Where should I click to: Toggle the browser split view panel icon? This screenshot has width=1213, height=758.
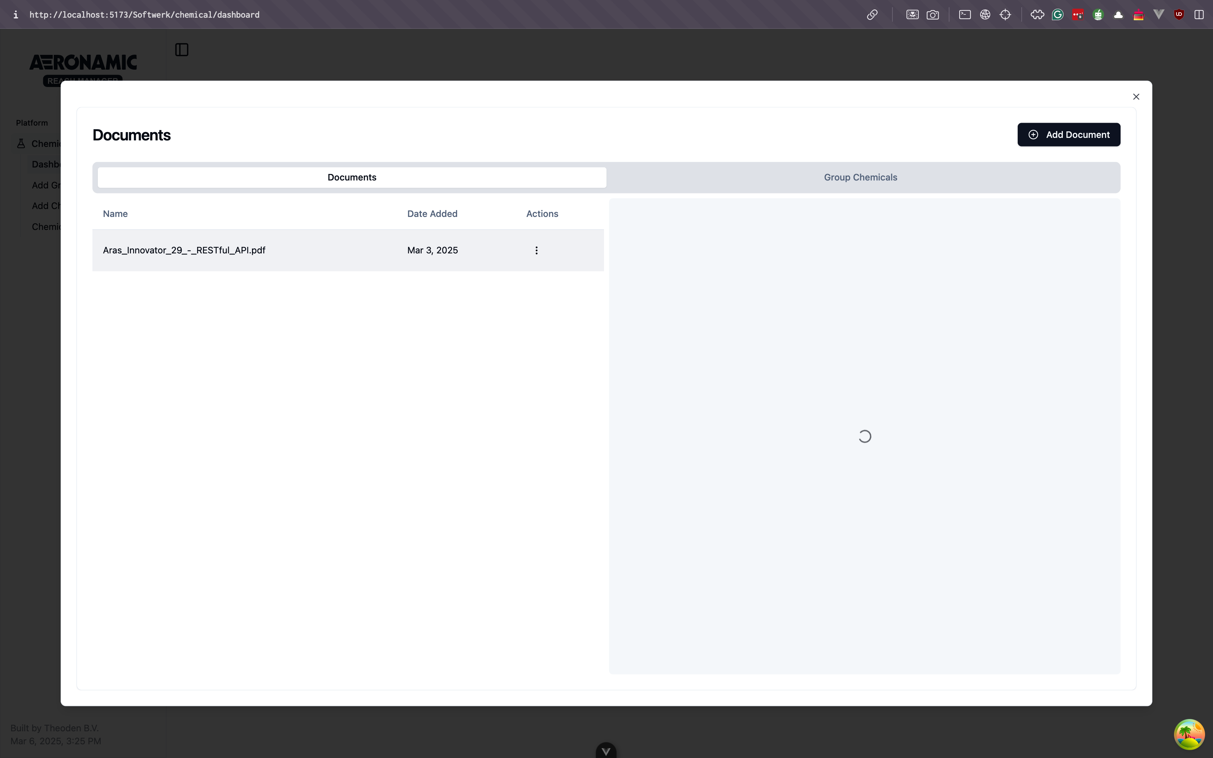click(x=1199, y=14)
